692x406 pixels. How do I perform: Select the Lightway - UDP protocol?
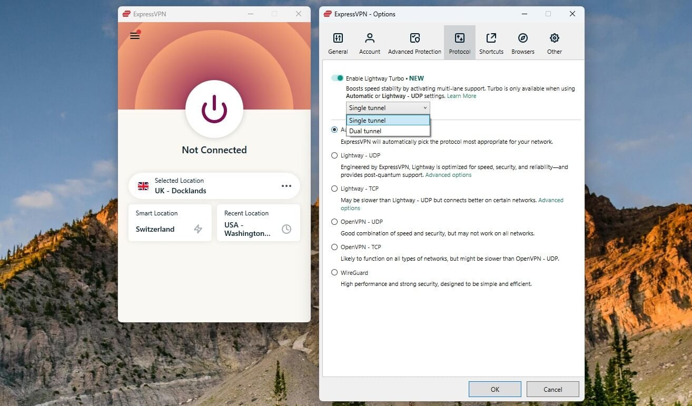point(334,155)
